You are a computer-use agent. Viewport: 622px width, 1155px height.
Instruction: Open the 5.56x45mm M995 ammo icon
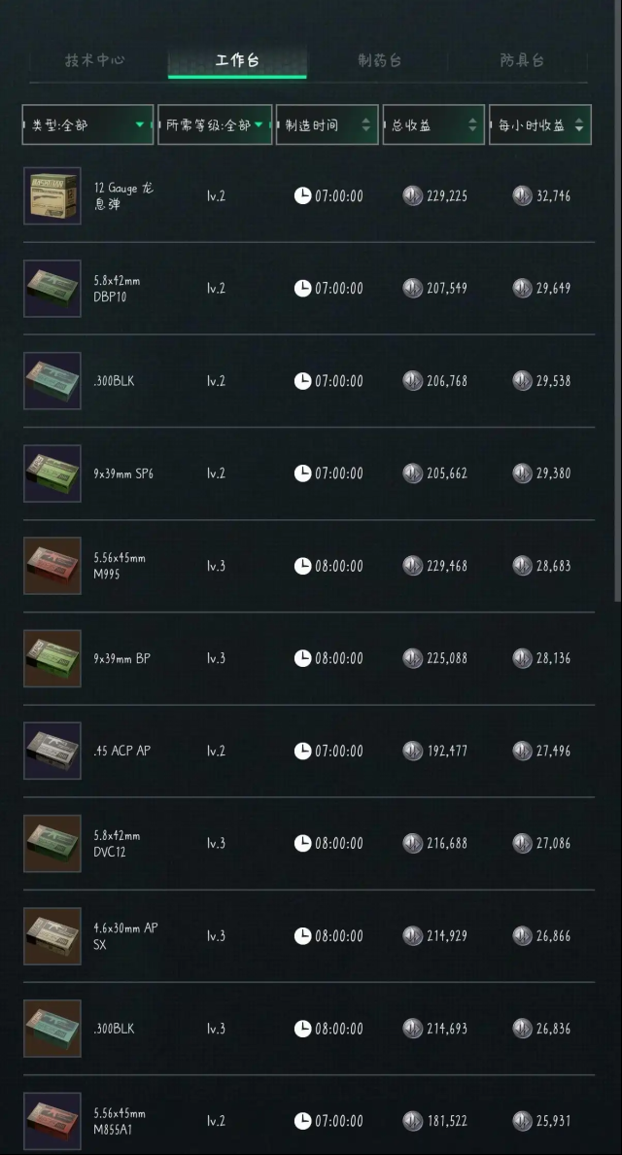click(x=52, y=566)
